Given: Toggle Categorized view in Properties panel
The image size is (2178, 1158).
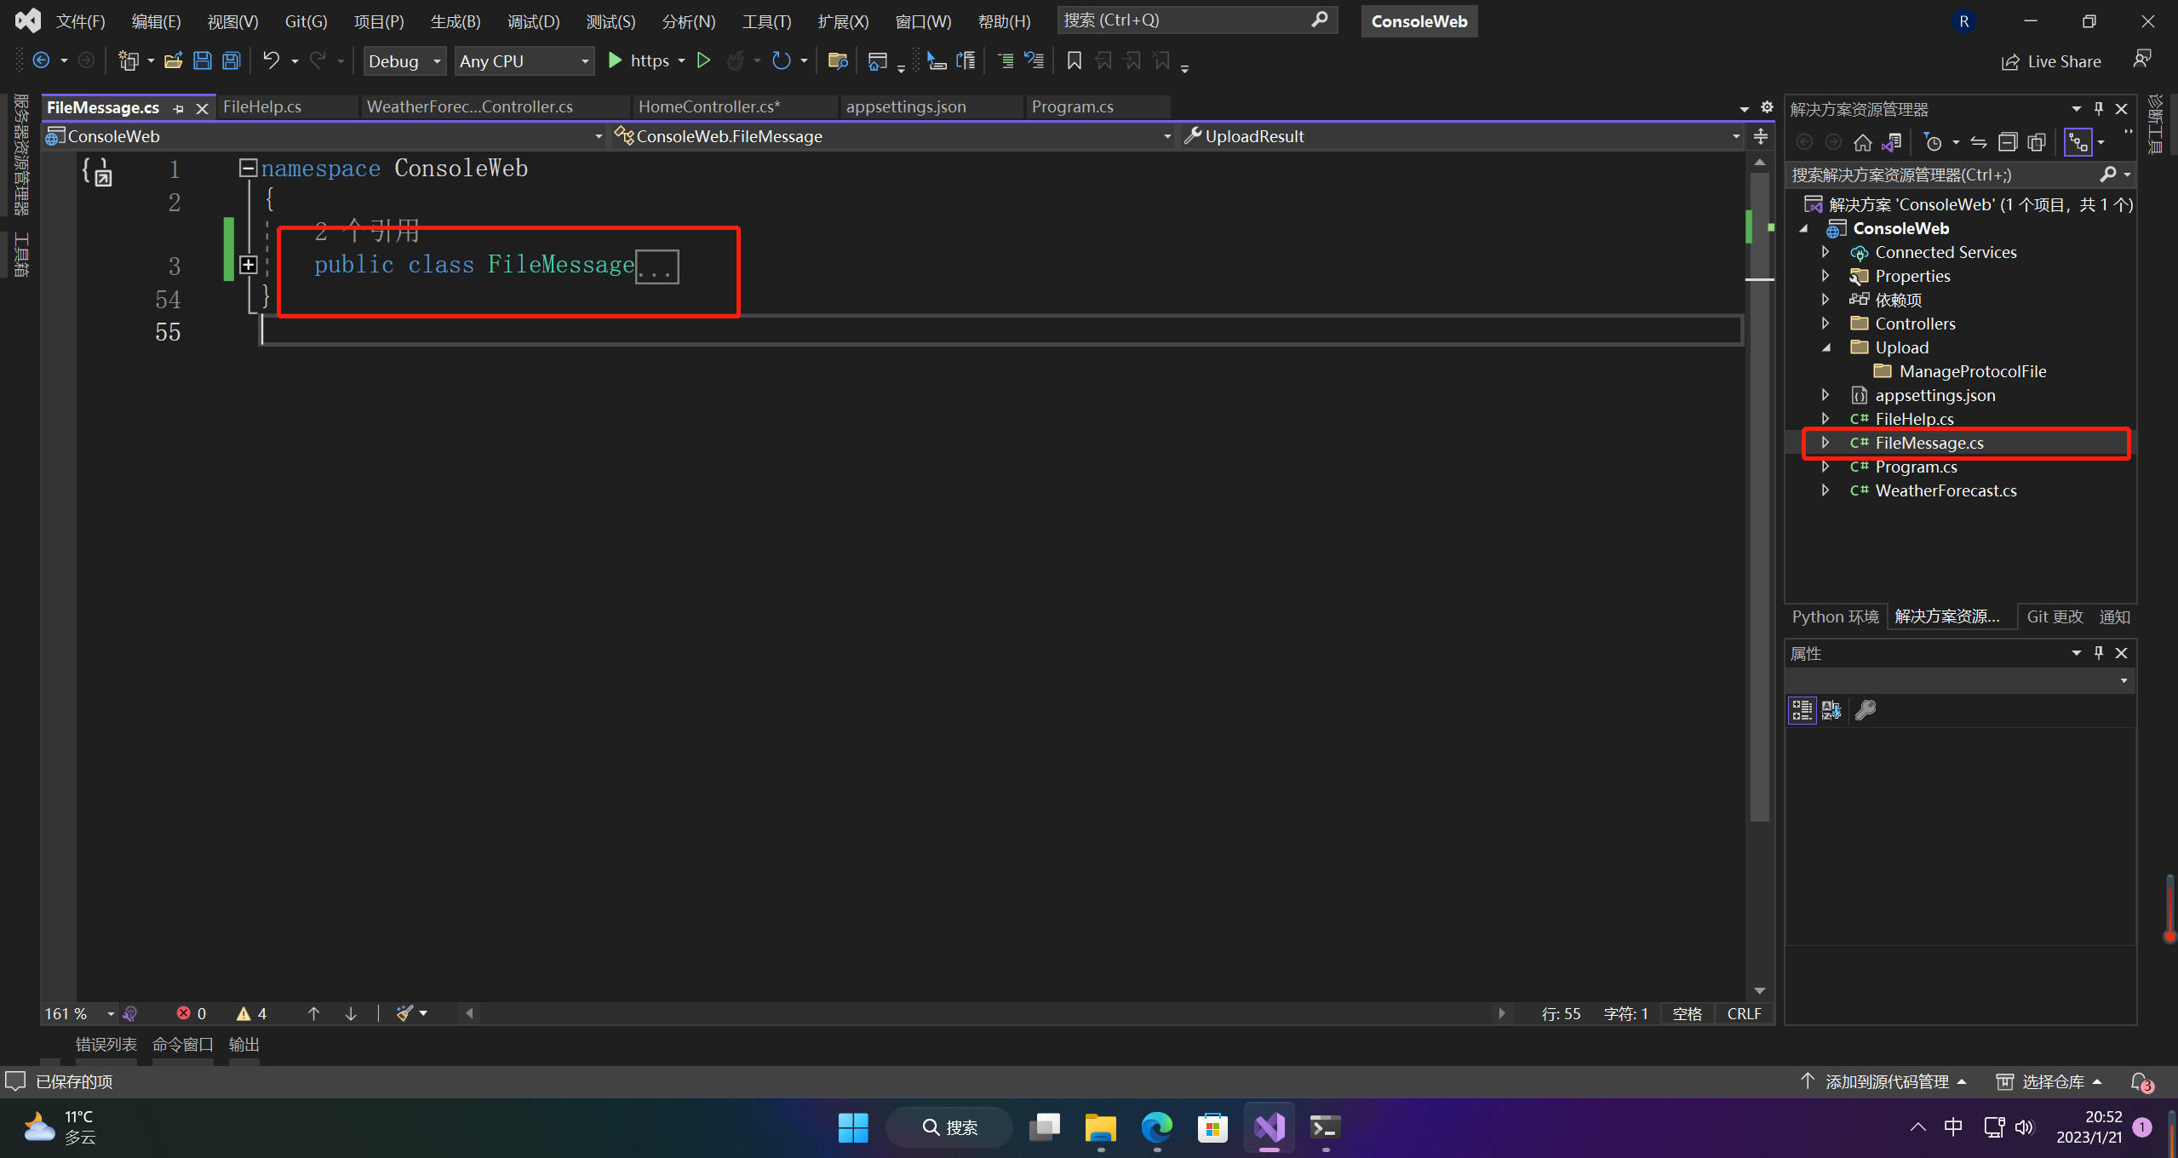Looking at the screenshot, I should (1802, 710).
